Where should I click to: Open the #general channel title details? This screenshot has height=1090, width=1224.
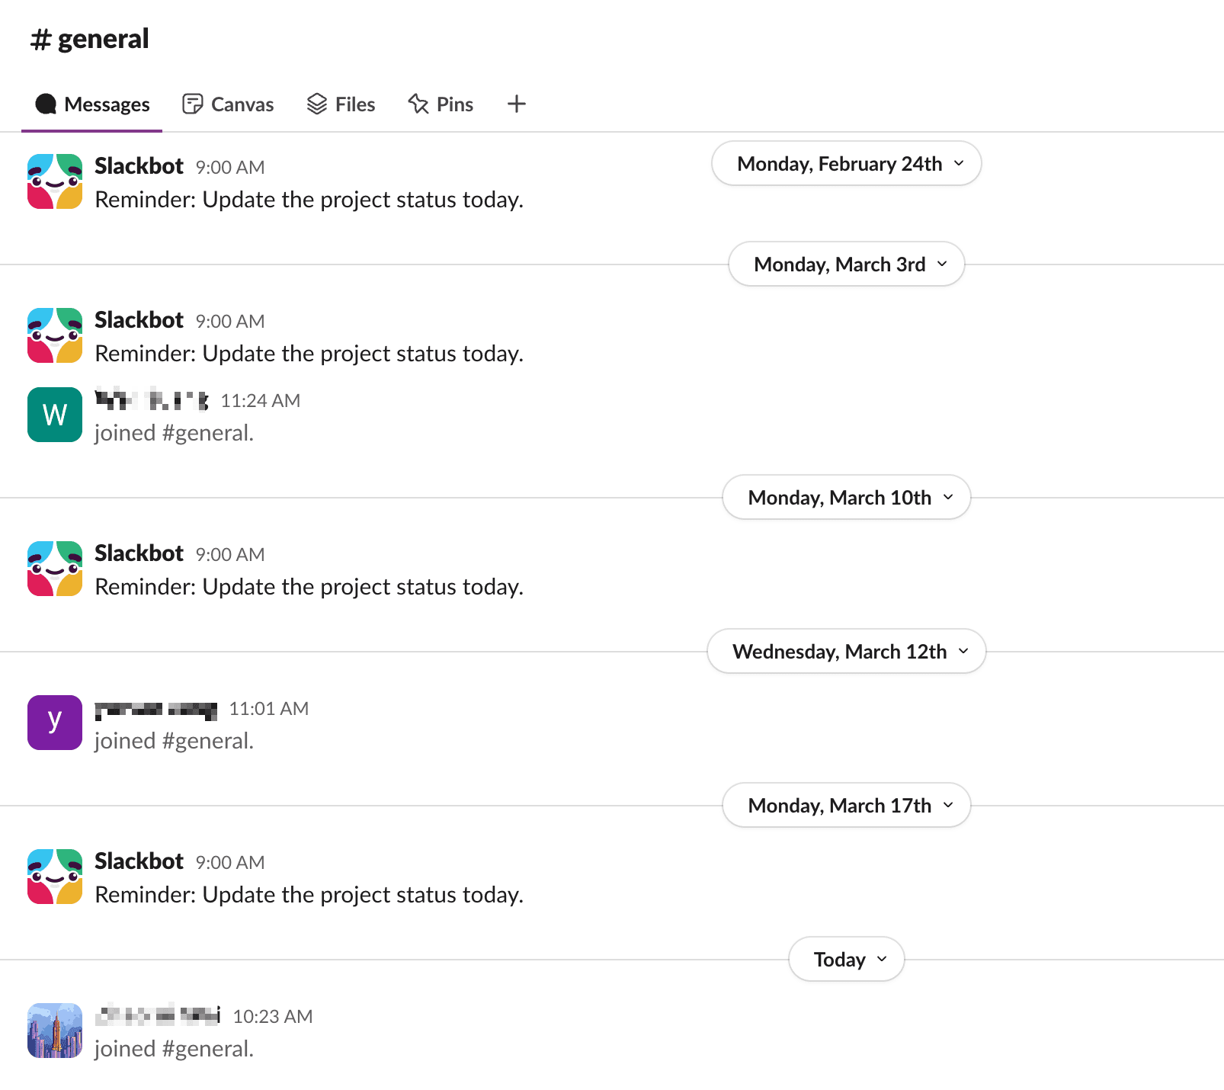[90, 39]
